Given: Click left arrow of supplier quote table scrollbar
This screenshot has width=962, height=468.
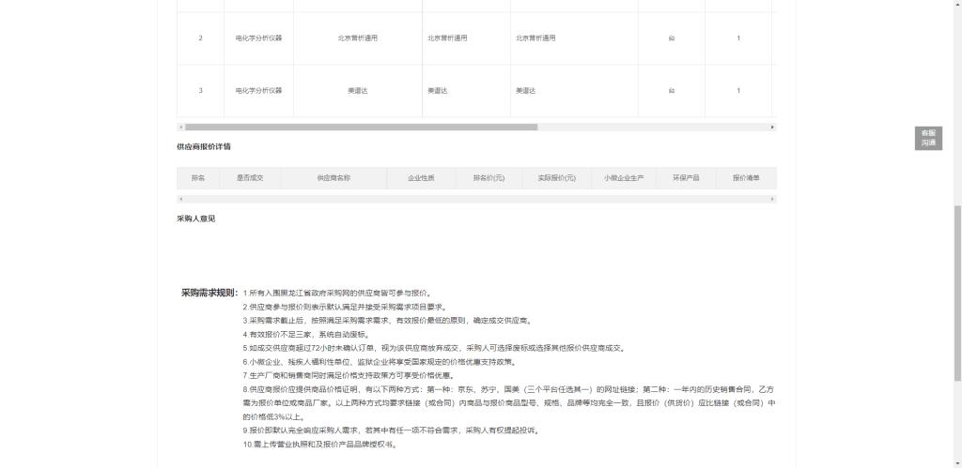Looking at the screenshot, I should pyautogui.click(x=180, y=199).
